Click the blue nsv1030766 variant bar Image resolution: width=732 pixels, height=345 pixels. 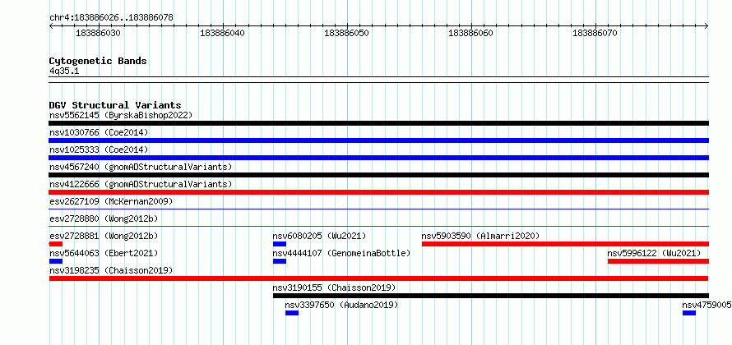pyautogui.click(x=378, y=140)
